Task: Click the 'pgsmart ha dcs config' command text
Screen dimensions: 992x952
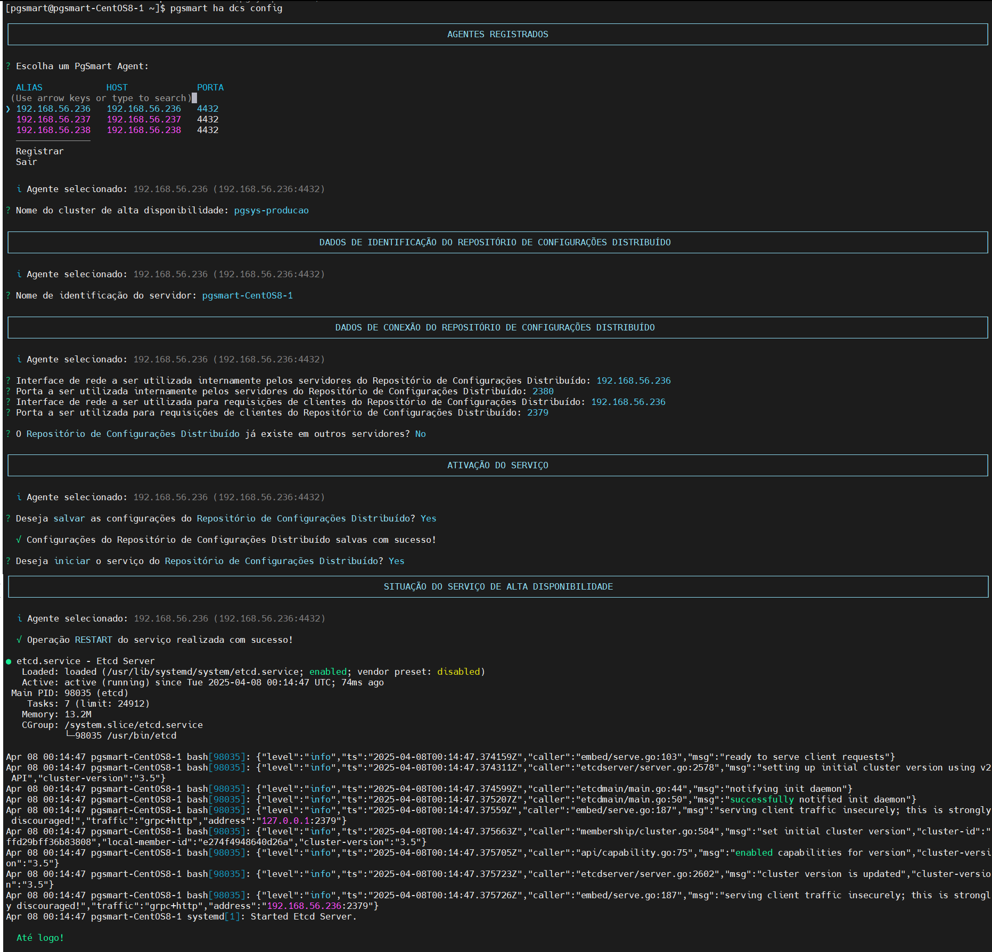Action: 226,8
